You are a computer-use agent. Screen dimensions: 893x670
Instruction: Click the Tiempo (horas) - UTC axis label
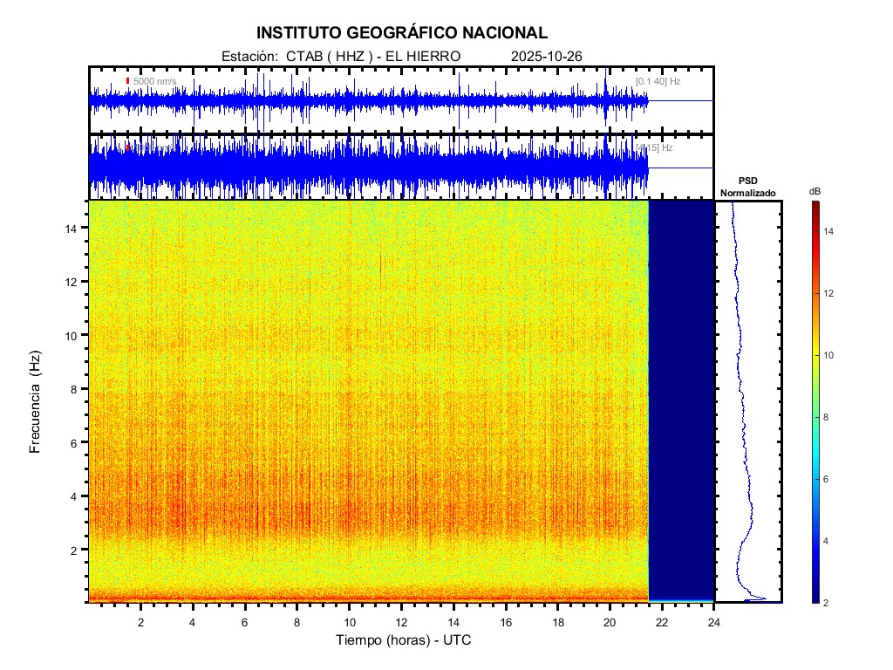coord(404,640)
